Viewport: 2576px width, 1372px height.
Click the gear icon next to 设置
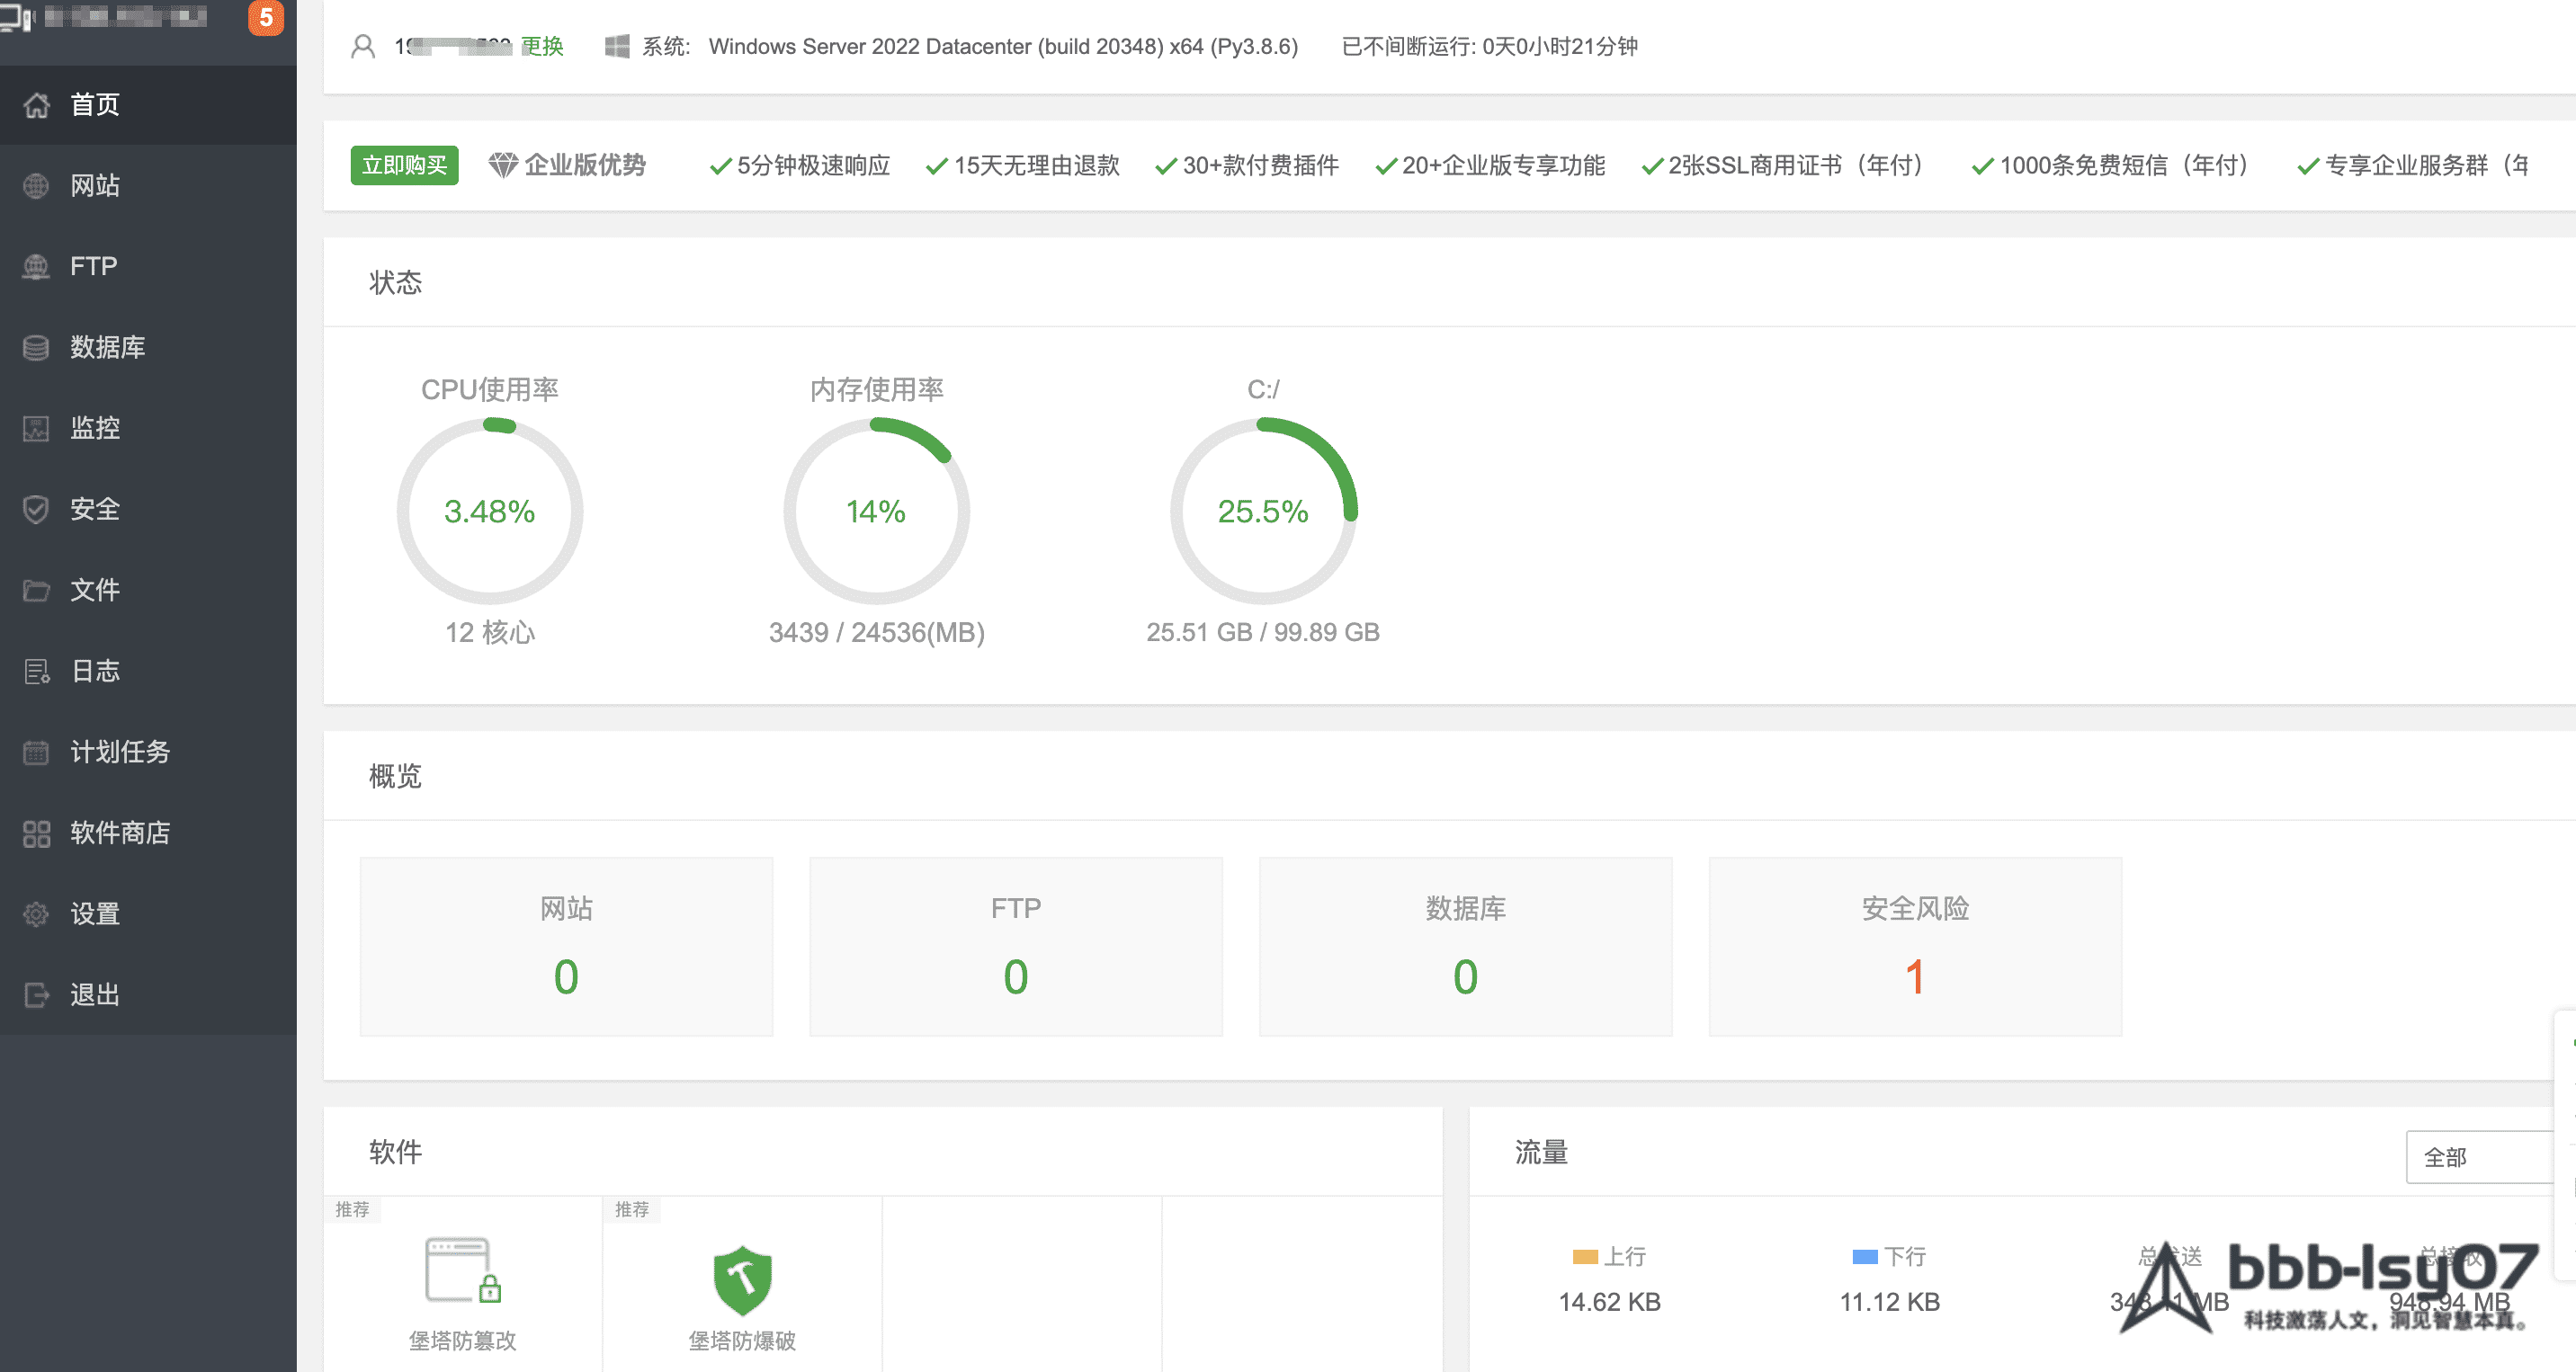pos(37,914)
